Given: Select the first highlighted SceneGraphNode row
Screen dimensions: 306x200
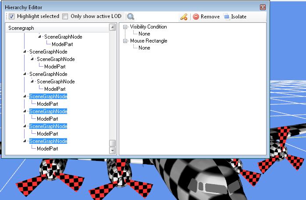Looking at the screenshot, I should tap(48, 96).
